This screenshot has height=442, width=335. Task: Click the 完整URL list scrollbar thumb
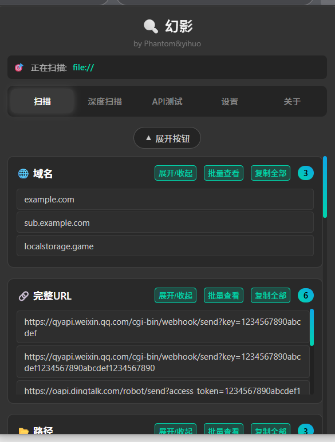pyautogui.click(x=312, y=327)
